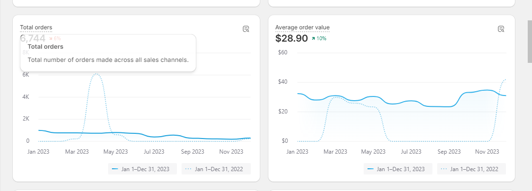Click Jan 2023 label on Average order value chart
Image resolution: width=532 pixels, height=191 pixels.
point(298,152)
